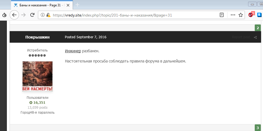Click the Report post link

(x=241, y=37)
